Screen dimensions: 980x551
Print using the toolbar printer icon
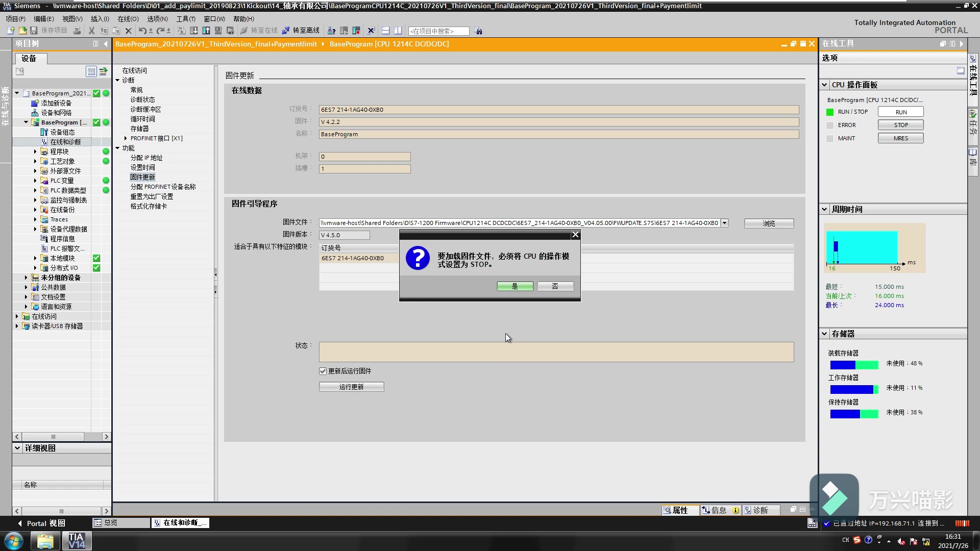coord(77,31)
